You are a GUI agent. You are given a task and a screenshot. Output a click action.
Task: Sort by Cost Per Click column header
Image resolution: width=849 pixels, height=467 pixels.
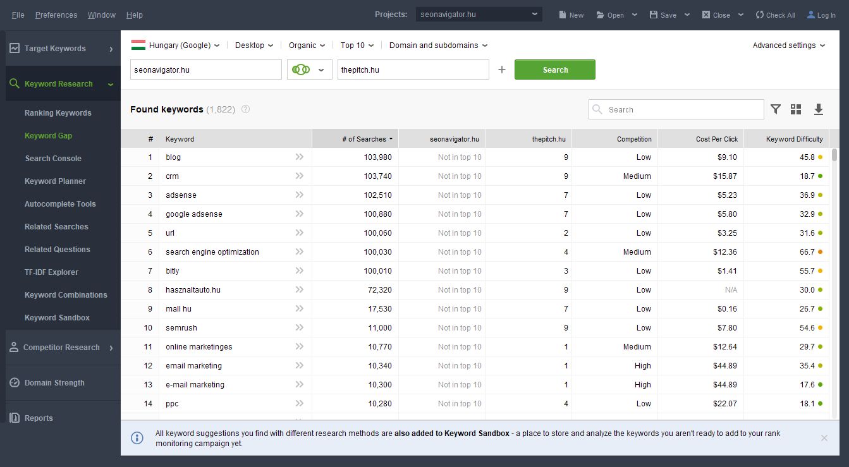tap(700, 138)
